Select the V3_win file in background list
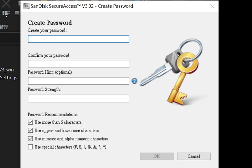Viewport: 252px width, 168px height. [7, 70]
